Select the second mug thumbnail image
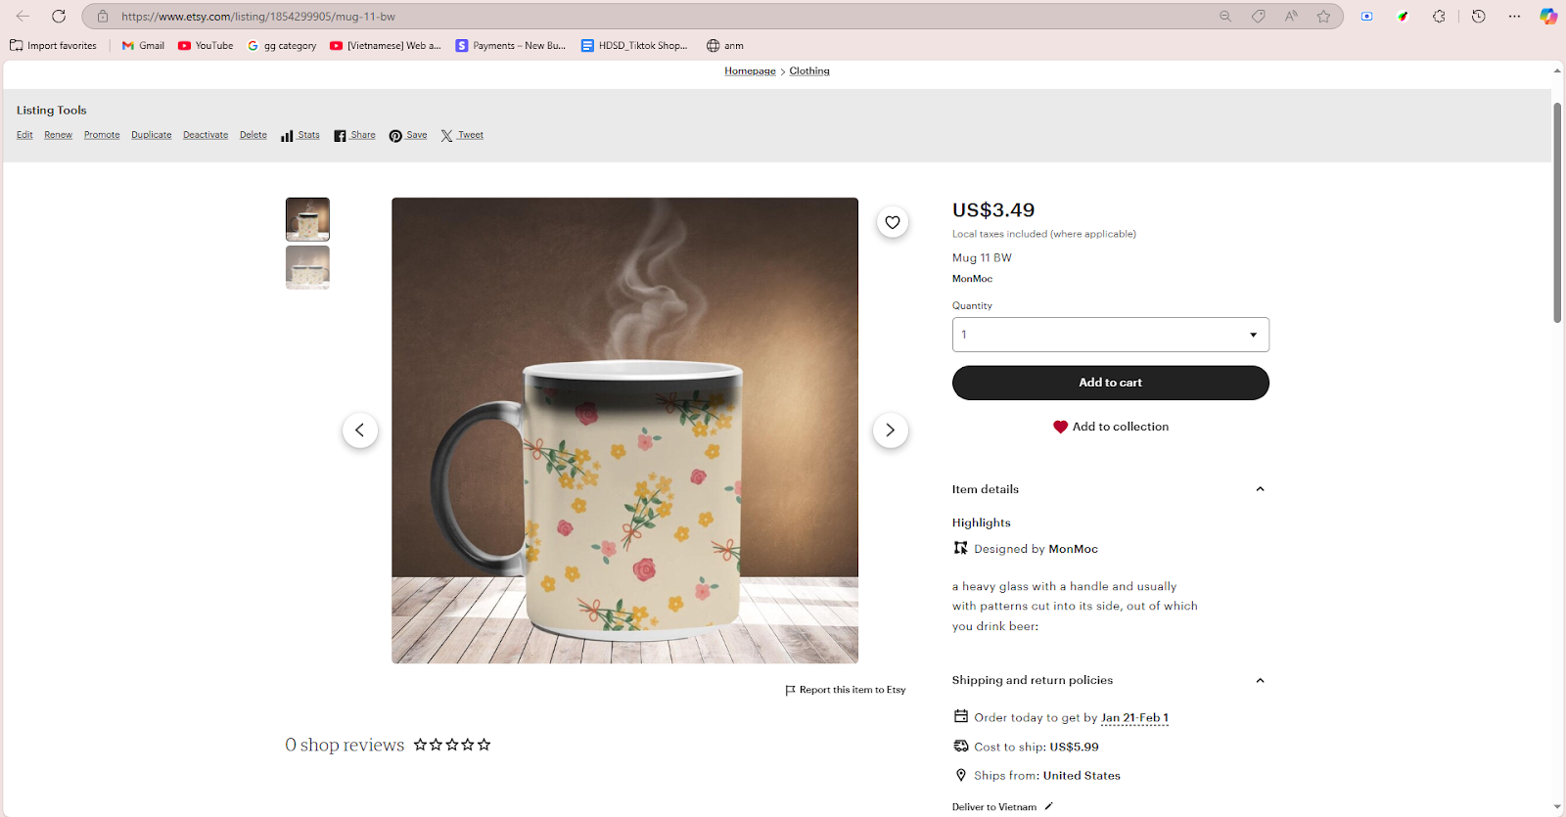Viewport: 1566px width, 817px height. 307,267
